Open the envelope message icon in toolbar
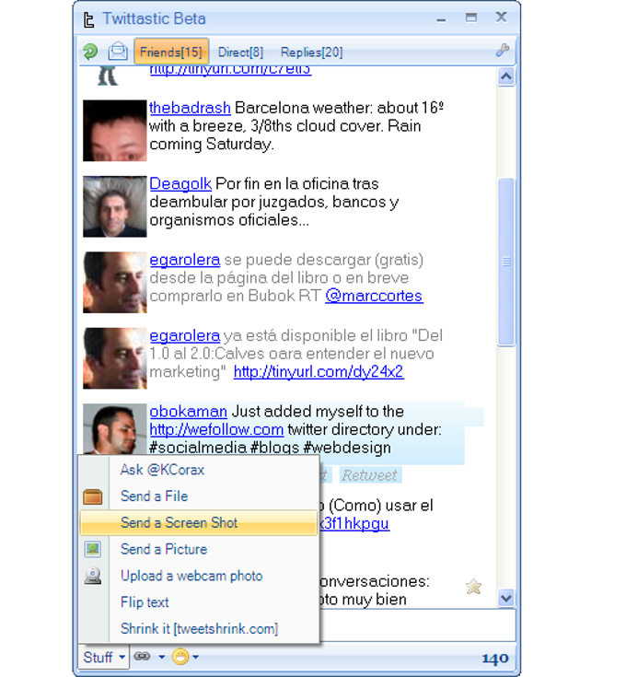Viewport: 626px width, 677px height. 118,52
